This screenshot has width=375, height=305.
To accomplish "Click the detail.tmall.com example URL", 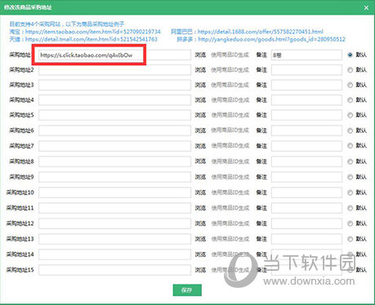I will (92, 39).
